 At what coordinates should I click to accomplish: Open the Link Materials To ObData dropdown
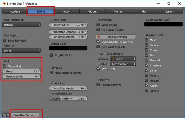click(x=21, y=25)
